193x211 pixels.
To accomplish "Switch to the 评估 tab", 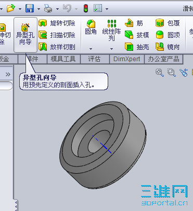I will click(x=95, y=59).
